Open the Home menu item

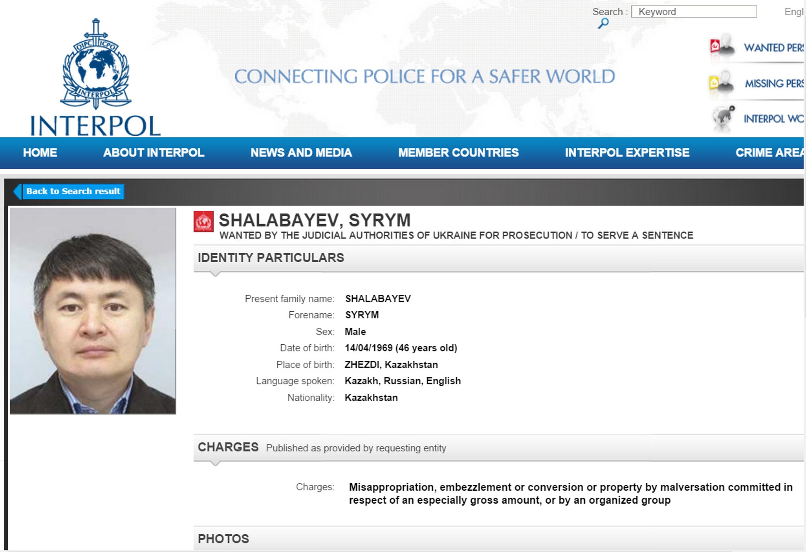pos(40,153)
